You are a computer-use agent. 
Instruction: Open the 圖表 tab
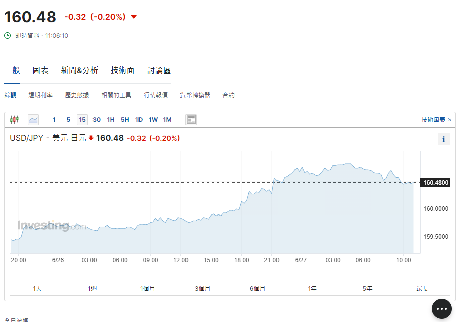point(40,71)
